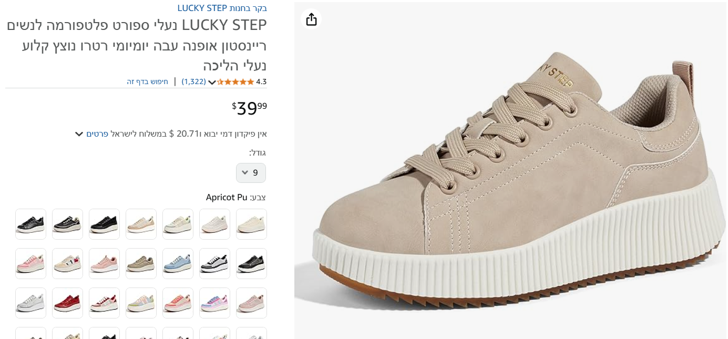The width and height of the screenshot is (728, 339).
Task: Select the cream shoe swatch in first row
Action: [251, 224]
